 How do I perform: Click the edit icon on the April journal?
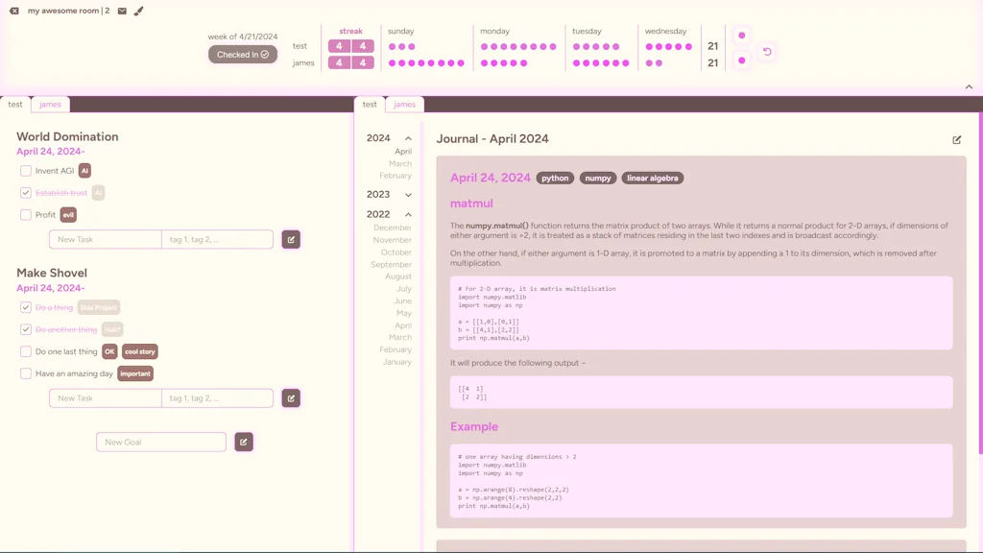[956, 139]
